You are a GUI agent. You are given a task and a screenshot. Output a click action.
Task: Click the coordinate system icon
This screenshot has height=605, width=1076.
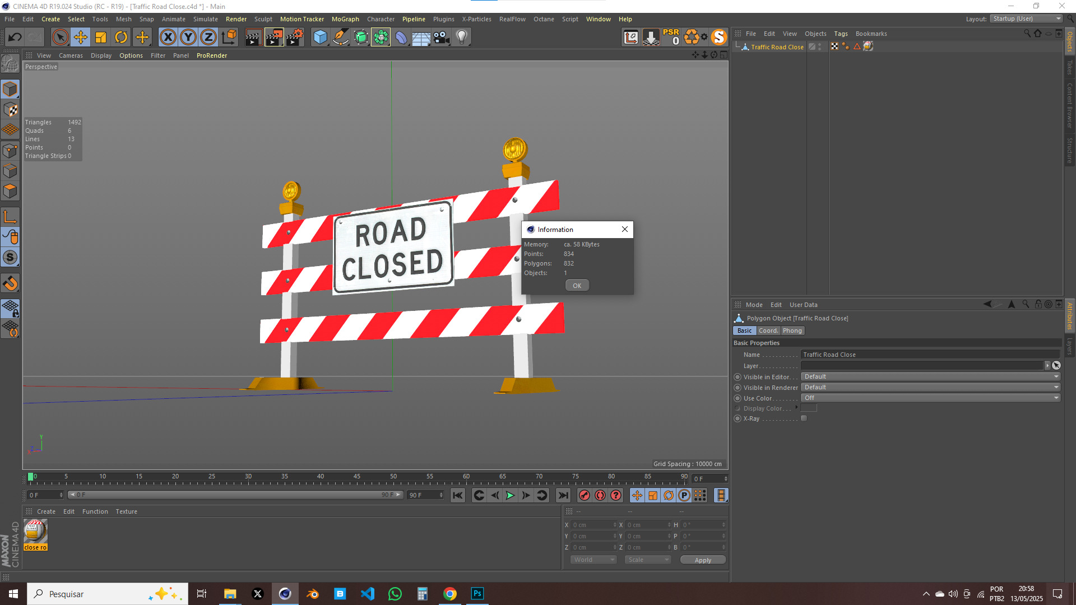coord(229,38)
